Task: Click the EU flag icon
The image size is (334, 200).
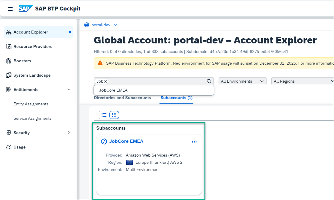Action: point(130,162)
